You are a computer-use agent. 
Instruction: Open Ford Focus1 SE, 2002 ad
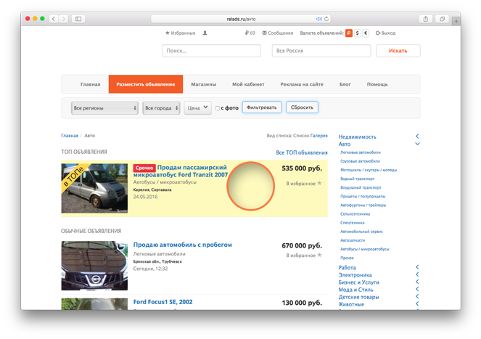coord(163,302)
